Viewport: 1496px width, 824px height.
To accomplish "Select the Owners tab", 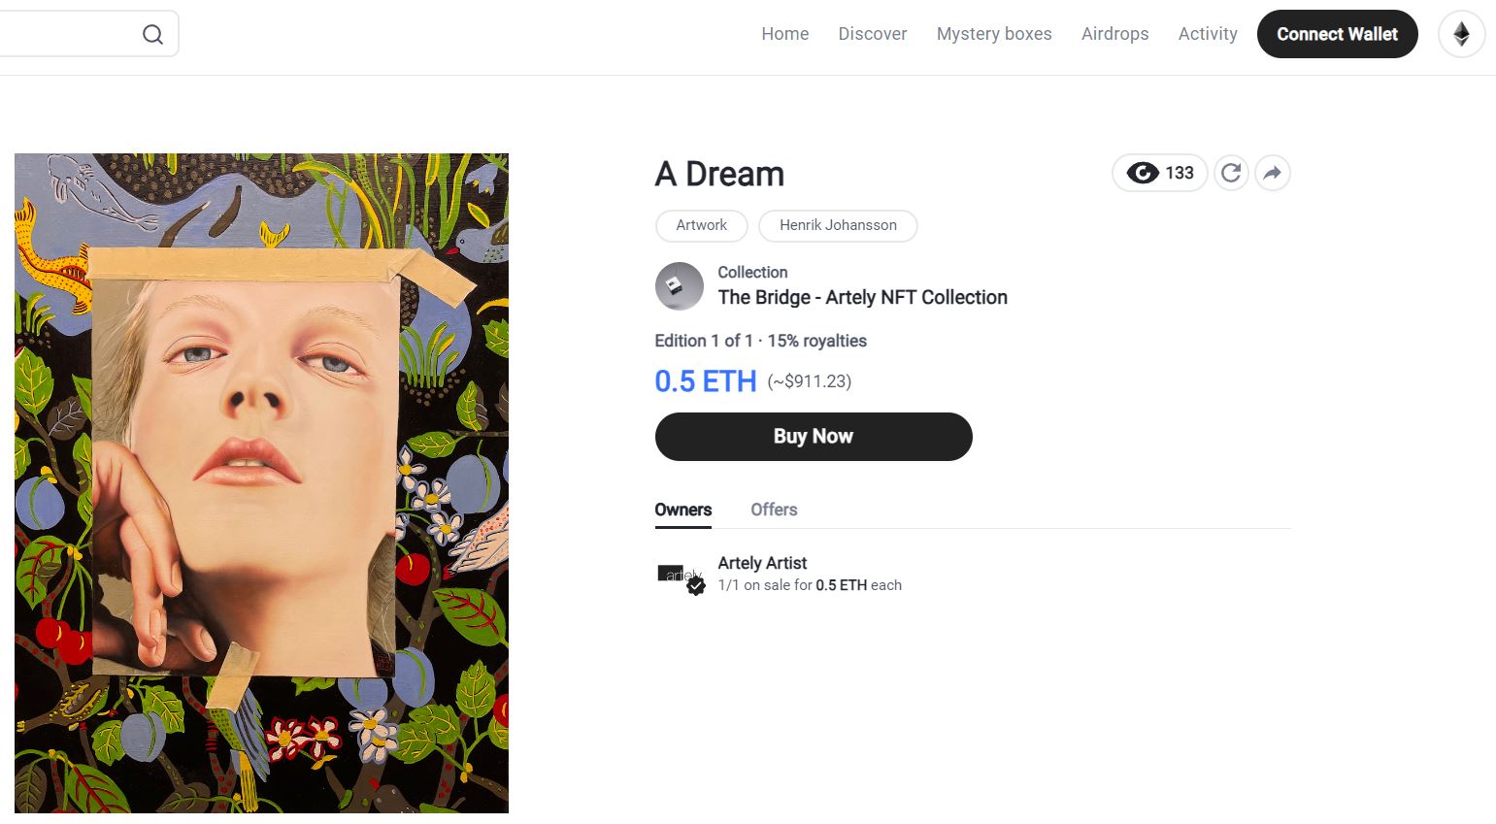I will [682, 510].
